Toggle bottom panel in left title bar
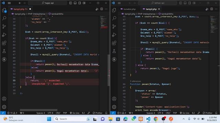This screenshot has height=123, width=220. pos(75,3)
